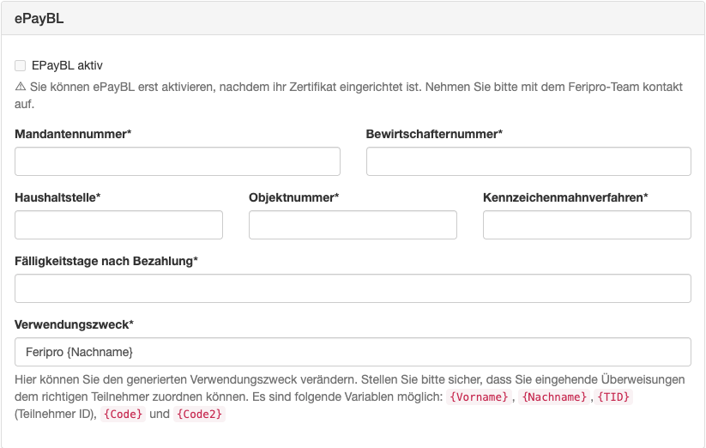Screen dimensions: 706x448
Task: Select the Haushaltstelle text box
Action: (x=119, y=225)
